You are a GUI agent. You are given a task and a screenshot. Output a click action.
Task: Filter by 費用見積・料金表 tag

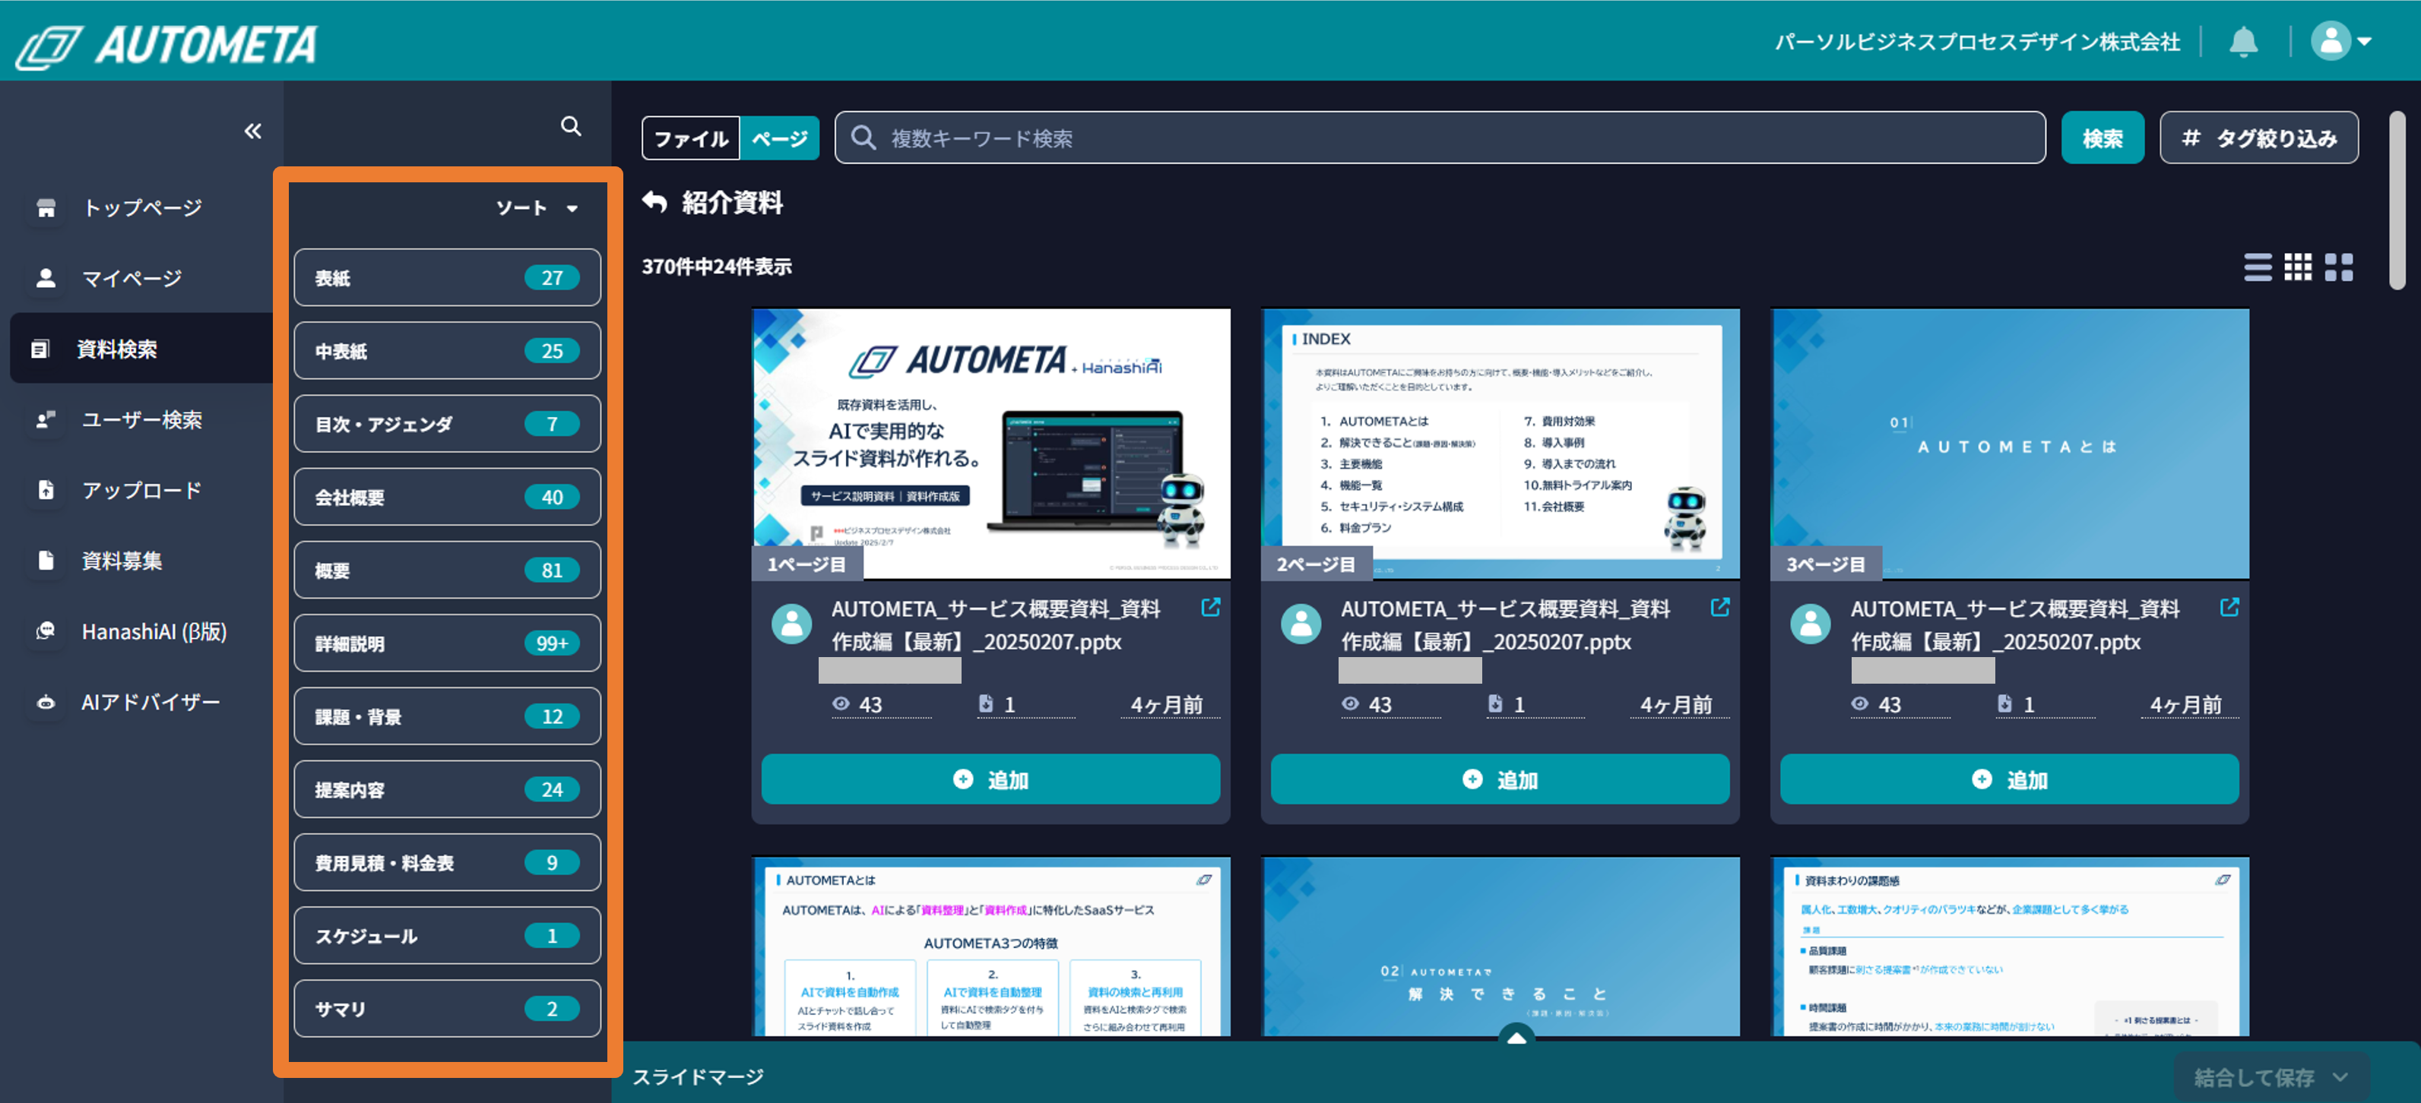coord(448,862)
